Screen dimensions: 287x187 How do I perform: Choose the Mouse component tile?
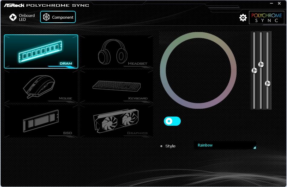point(41,86)
